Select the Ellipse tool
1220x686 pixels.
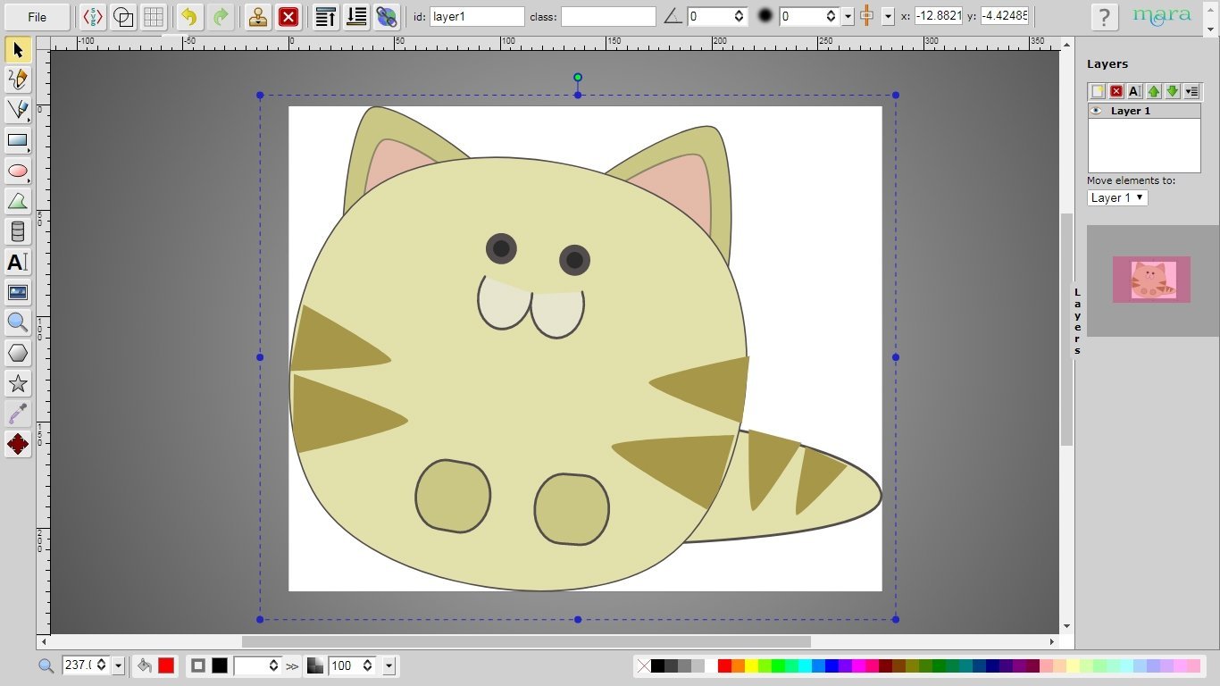pos(18,171)
